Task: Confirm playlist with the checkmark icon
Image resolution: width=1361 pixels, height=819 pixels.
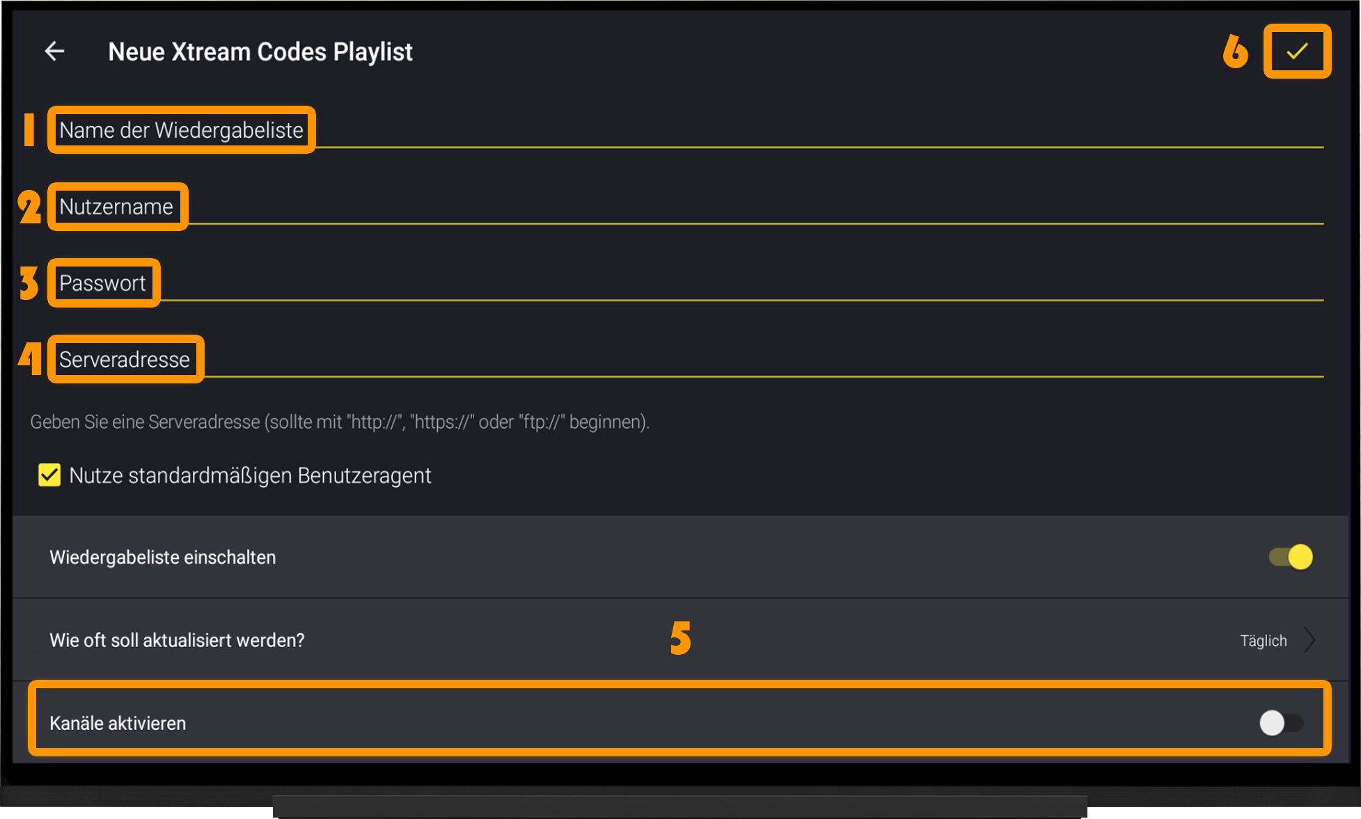Action: (1297, 51)
